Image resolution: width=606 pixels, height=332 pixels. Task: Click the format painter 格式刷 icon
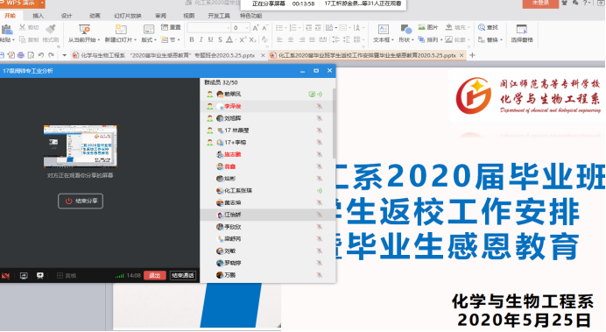click(x=51, y=33)
